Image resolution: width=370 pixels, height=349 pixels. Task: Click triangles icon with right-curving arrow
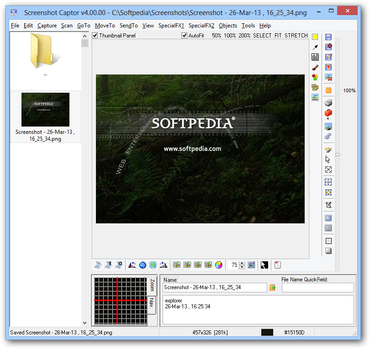163,265
